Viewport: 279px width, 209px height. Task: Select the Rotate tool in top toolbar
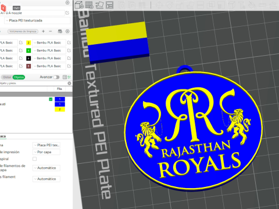point(169,5)
